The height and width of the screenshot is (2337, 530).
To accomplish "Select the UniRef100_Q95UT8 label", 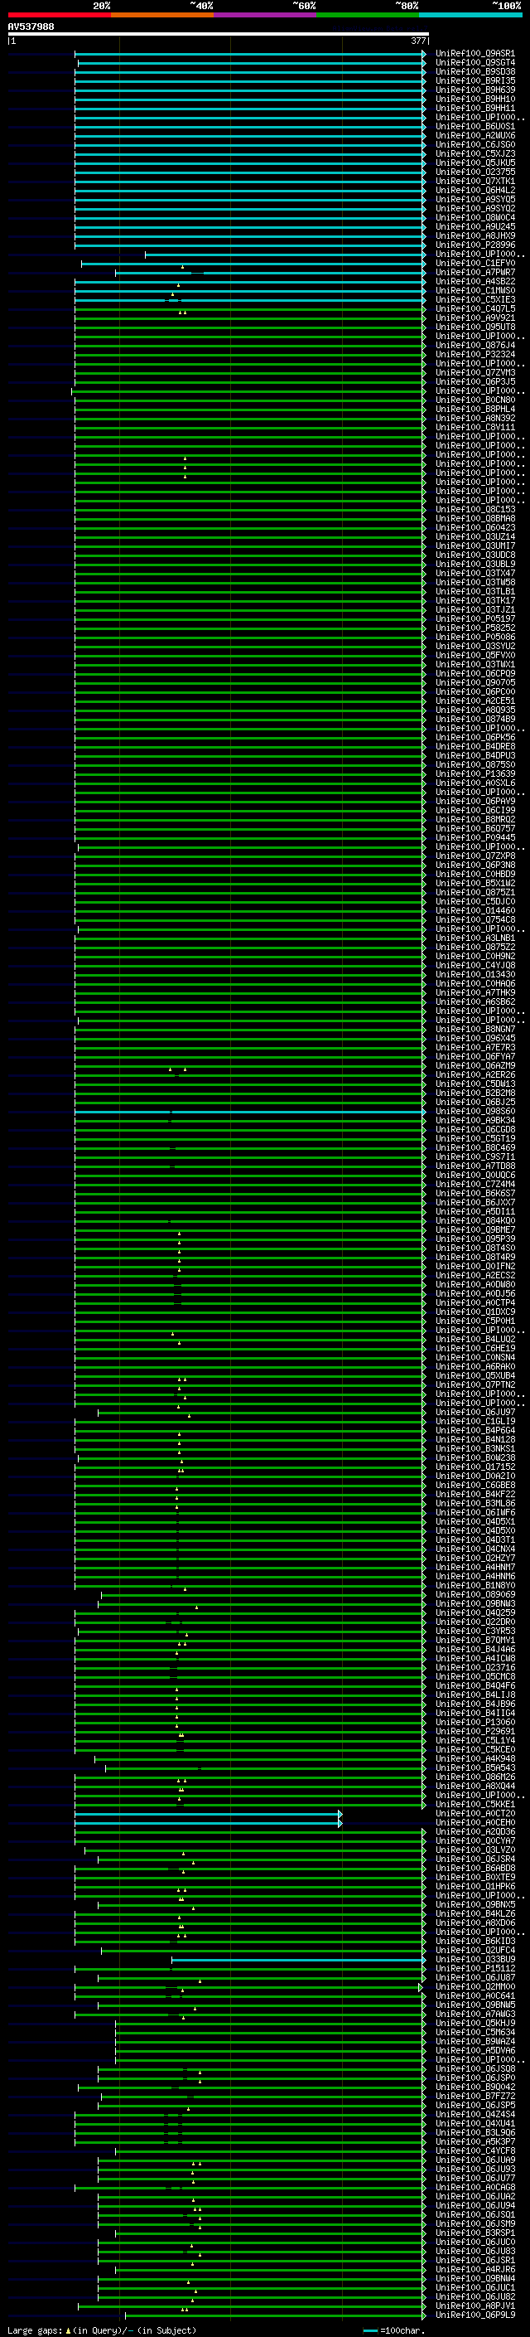I will 475,327.
